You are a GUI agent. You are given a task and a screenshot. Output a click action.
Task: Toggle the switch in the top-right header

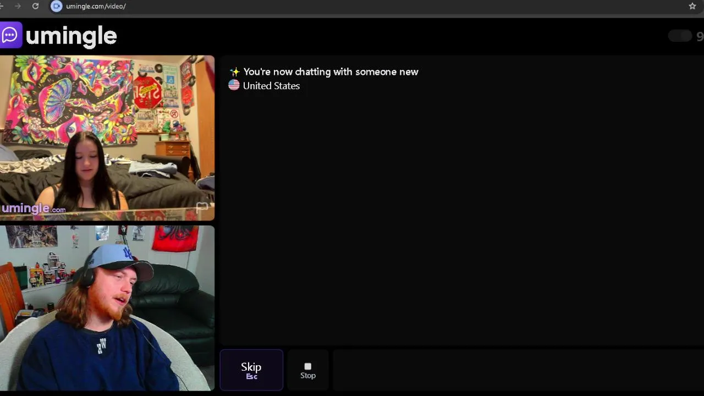click(680, 36)
